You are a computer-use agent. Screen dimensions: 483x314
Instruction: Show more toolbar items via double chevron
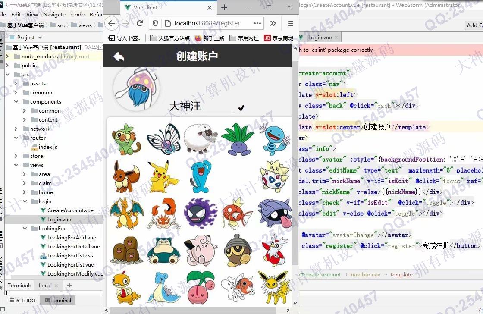click(x=273, y=23)
